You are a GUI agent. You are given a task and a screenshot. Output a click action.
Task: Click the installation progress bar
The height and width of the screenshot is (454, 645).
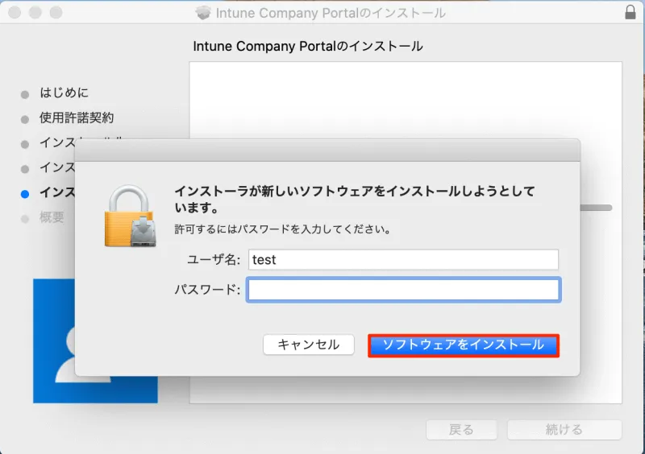[x=601, y=208]
